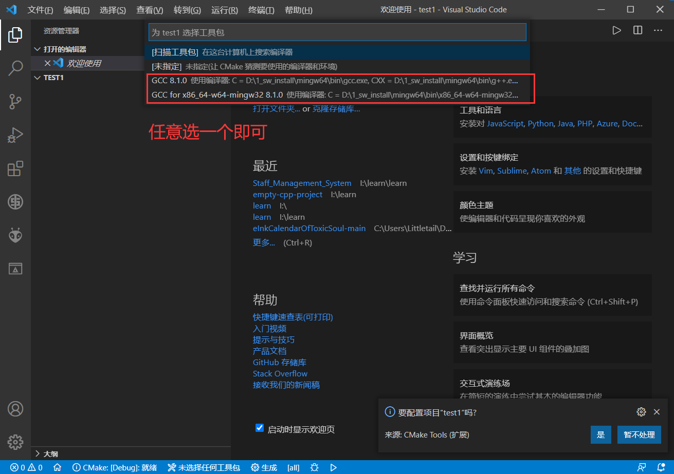This screenshot has height=474, width=674.
Task: Select the GCC 8.1.0 kit
Action: tap(338, 81)
